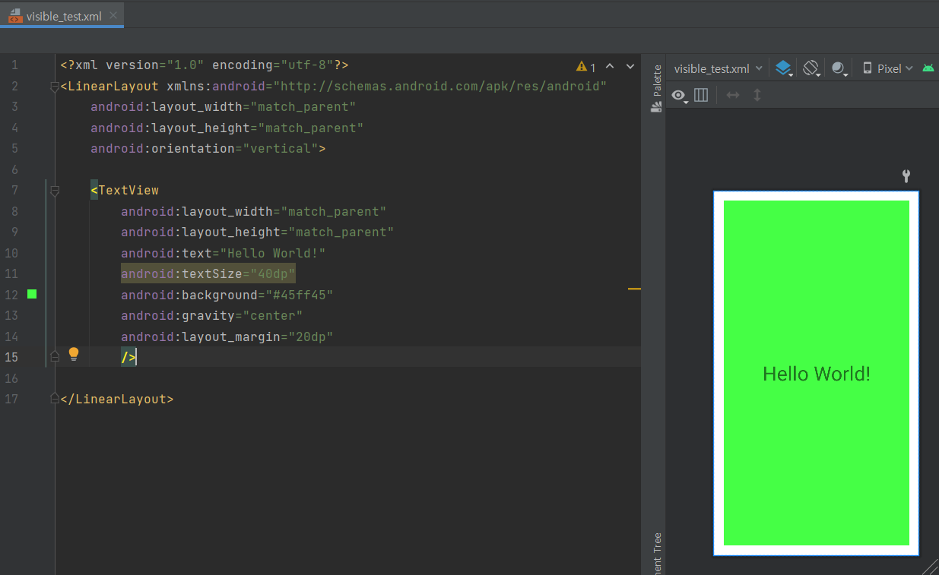This screenshot has height=575, width=939.
Task: Open the Palette tool window
Action: [x=657, y=88]
